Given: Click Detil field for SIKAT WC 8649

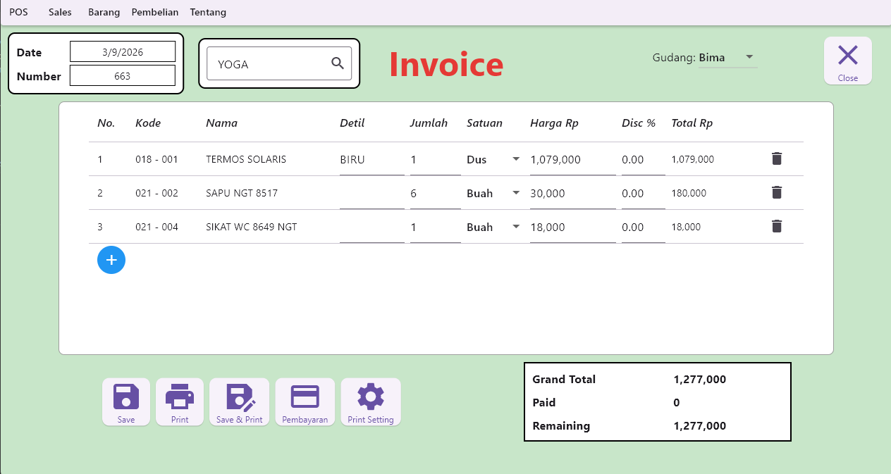Looking at the screenshot, I should coord(372,227).
